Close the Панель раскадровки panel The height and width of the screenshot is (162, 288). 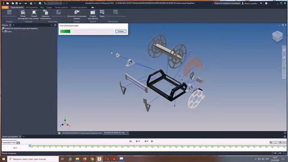(x=20, y=137)
